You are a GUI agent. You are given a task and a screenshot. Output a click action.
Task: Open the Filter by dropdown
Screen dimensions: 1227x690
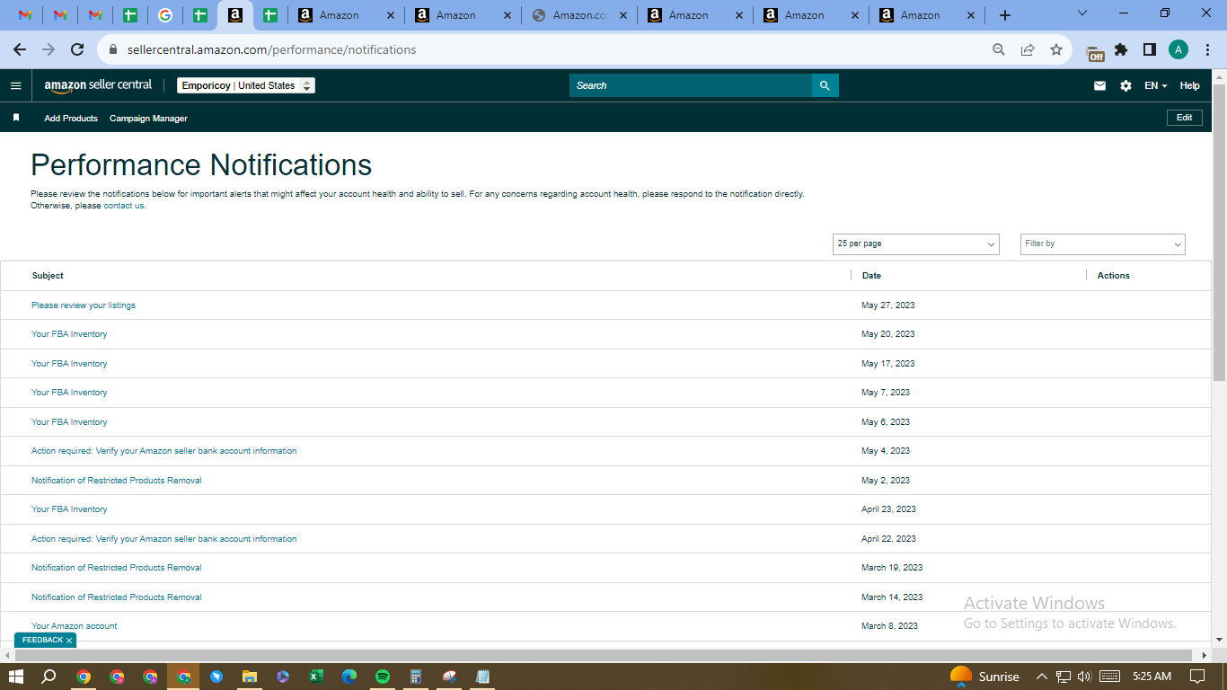1103,244
